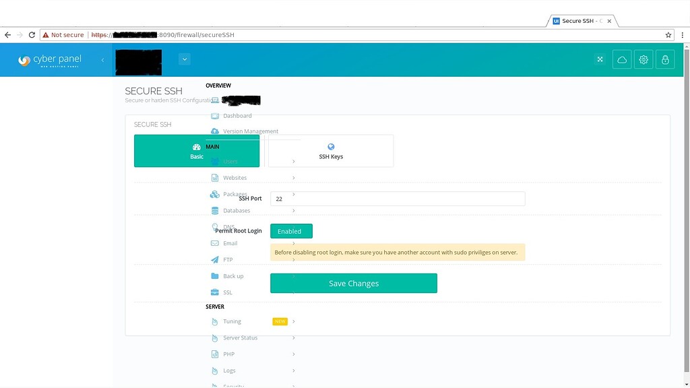690x388 pixels.
Task: Click the expand screen icon in header
Action: tap(600, 59)
